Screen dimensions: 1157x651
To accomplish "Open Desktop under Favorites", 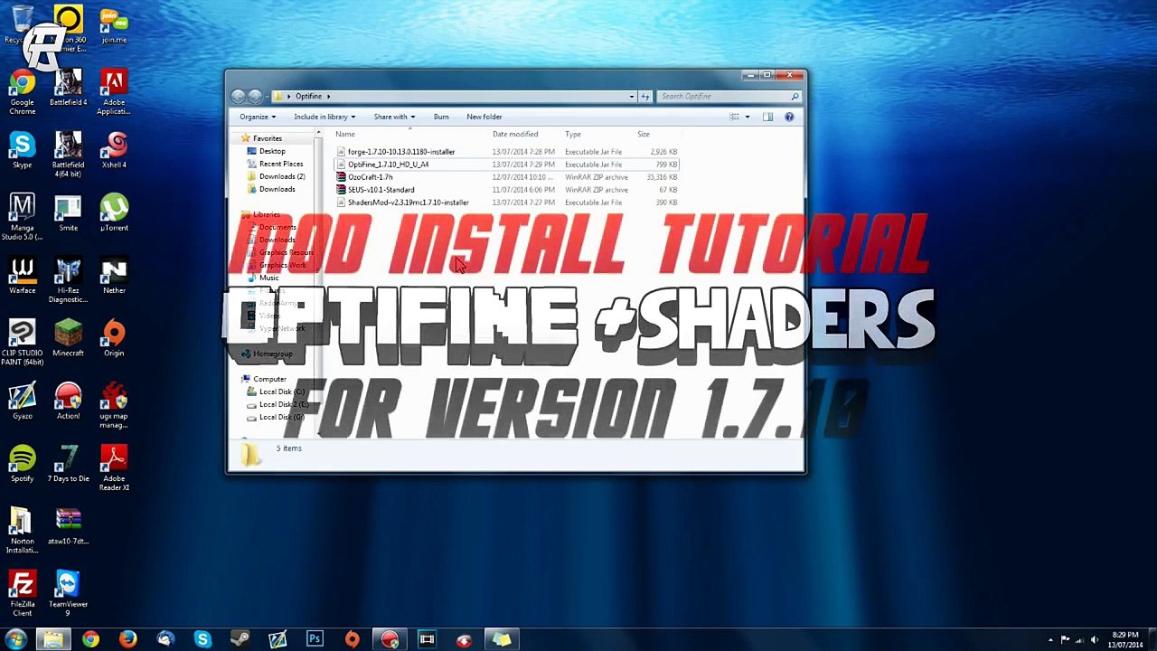I will coord(271,151).
